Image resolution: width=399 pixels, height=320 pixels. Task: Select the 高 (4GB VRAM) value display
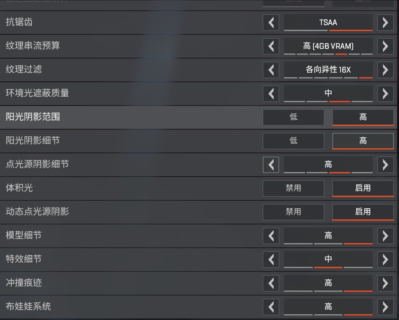point(328,46)
